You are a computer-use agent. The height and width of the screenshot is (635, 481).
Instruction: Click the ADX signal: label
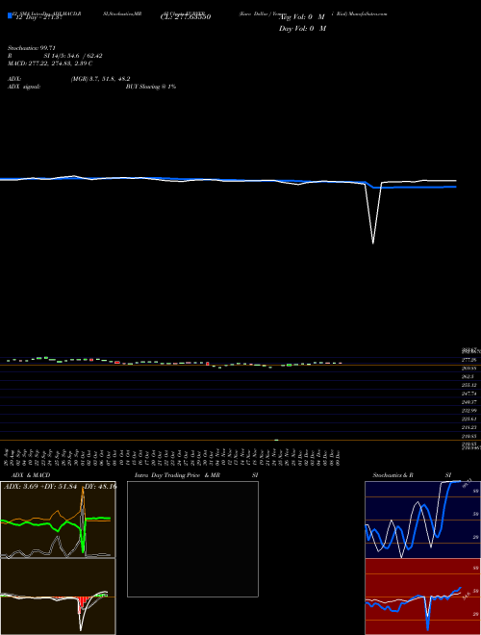point(24,87)
